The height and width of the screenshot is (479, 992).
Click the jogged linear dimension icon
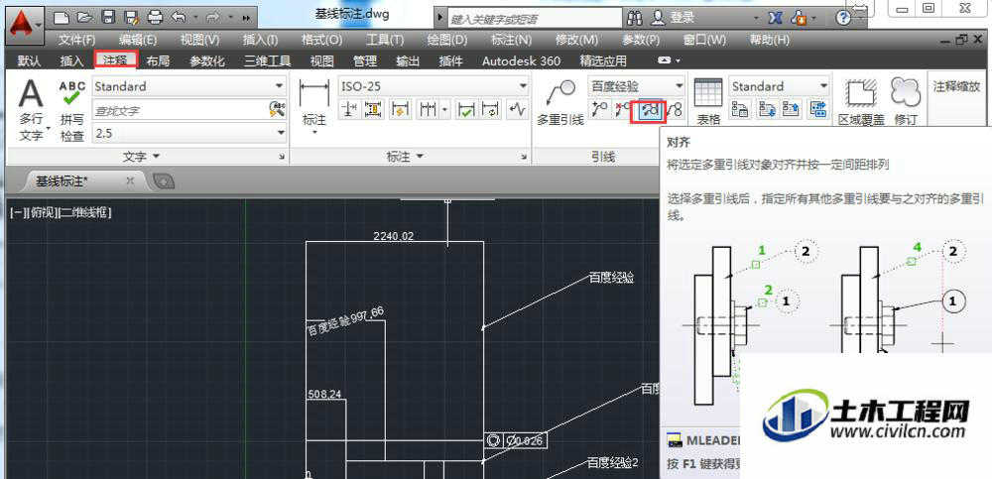(x=517, y=109)
